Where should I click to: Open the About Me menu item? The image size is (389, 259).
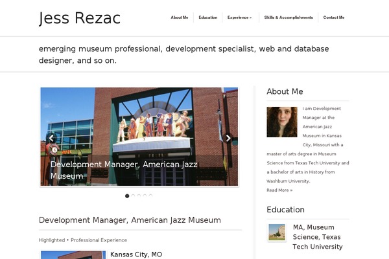[x=180, y=17]
